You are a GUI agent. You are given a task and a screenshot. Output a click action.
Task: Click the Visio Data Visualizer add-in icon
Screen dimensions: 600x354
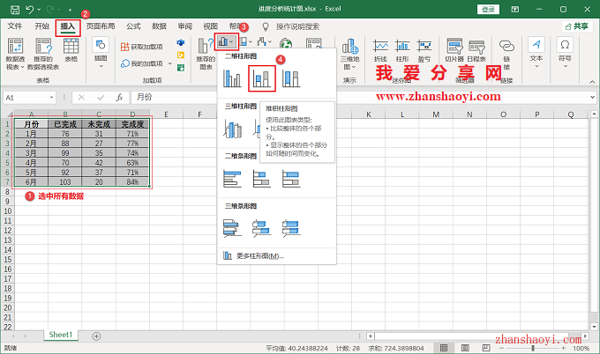181,42
